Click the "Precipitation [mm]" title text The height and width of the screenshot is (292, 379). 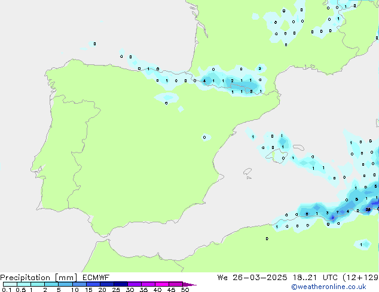coord(39,278)
